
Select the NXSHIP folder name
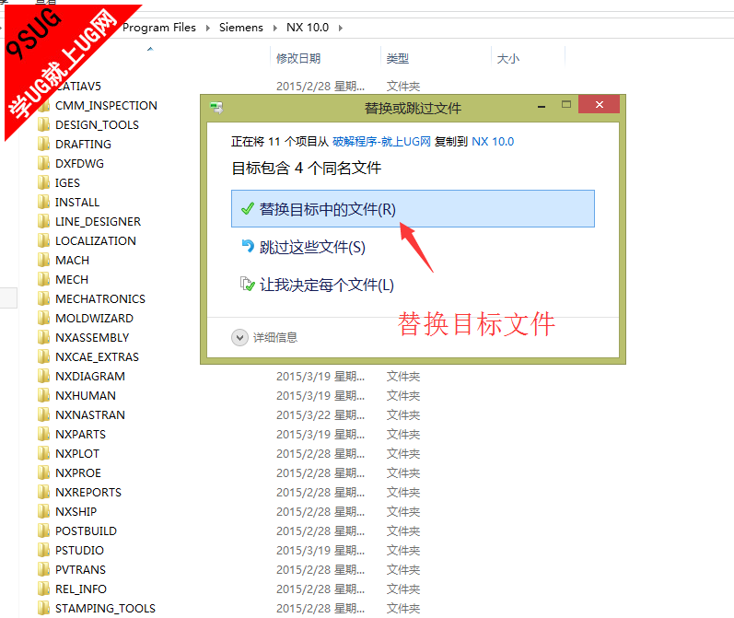click(76, 512)
